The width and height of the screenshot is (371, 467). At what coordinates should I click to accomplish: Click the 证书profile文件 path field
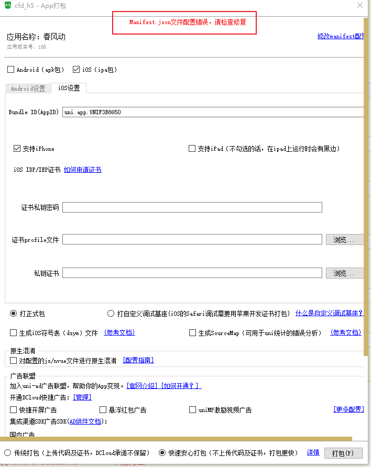pyautogui.click(x=192, y=239)
